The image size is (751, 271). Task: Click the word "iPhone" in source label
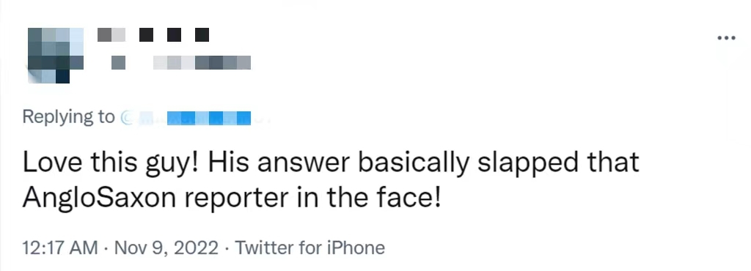click(356, 248)
